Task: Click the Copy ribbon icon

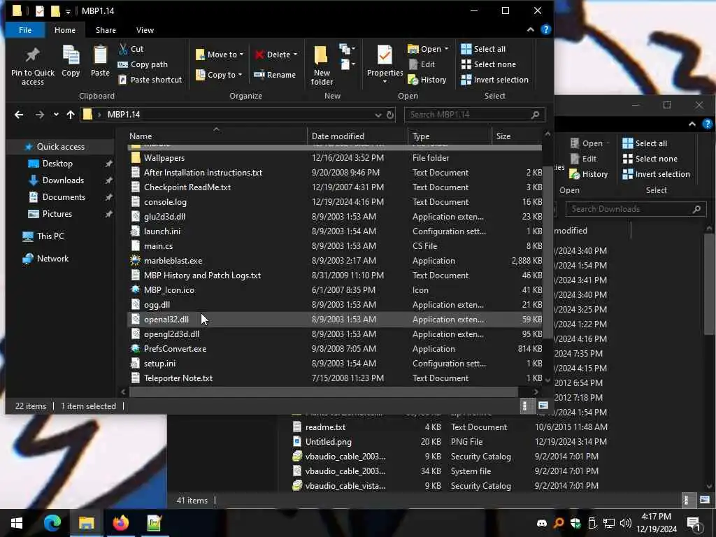Action: [71, 56]
